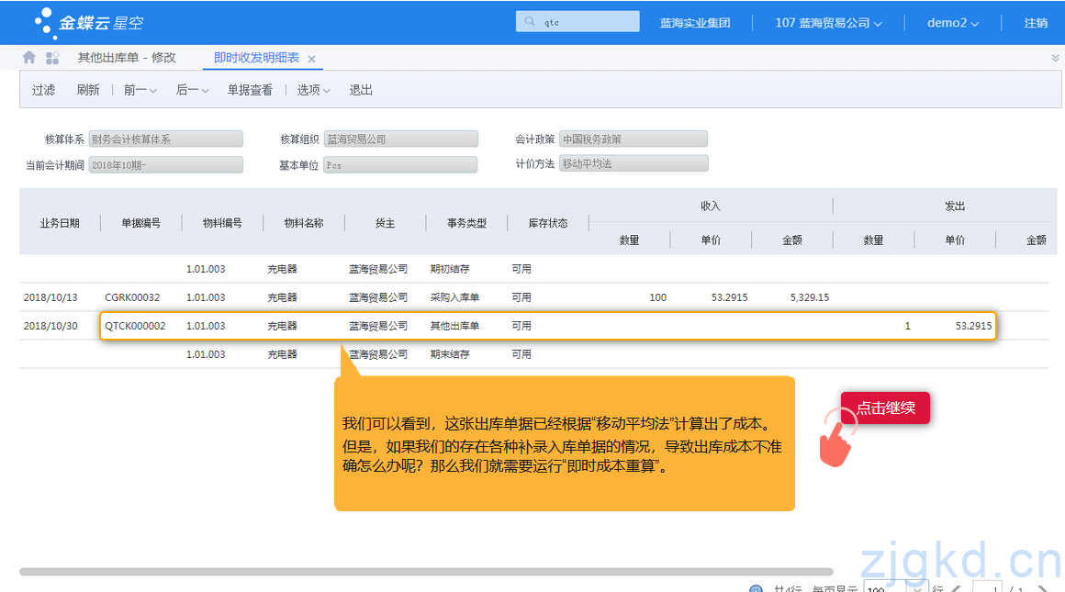Open the 107 蓝海贸易公司 organization dropdown
The width and height of the screenshot is (1065, 592).
829,22
